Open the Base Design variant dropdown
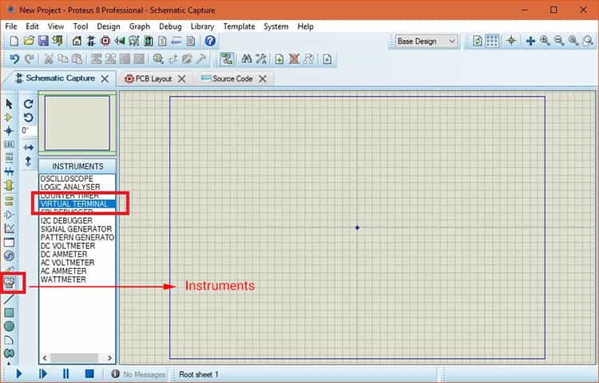 tap(426, 41)
